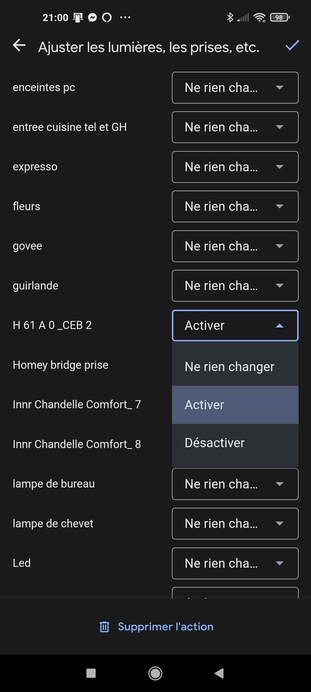Click the "Supprimer l'action" link

[x=166, y=627]
